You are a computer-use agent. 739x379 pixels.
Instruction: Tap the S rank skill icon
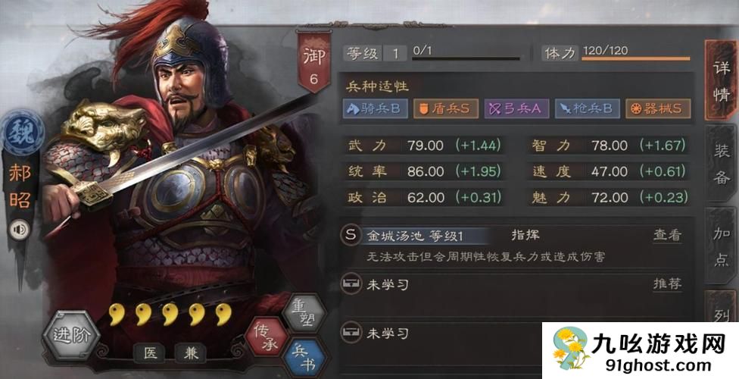click(350, 235)
